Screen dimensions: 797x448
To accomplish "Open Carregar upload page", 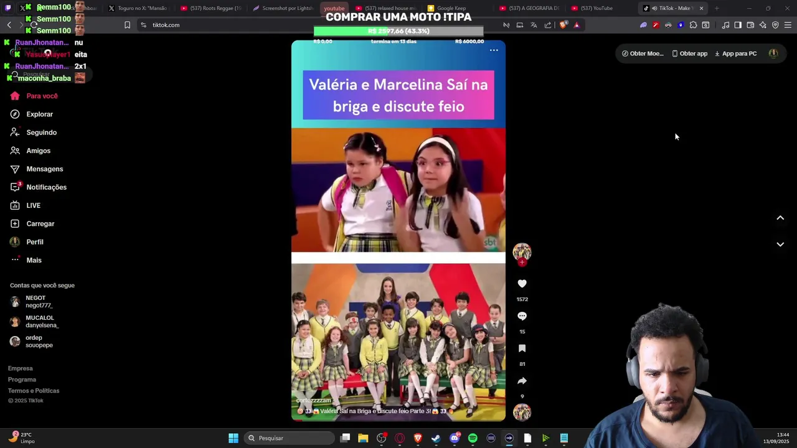I will point(32,224).
